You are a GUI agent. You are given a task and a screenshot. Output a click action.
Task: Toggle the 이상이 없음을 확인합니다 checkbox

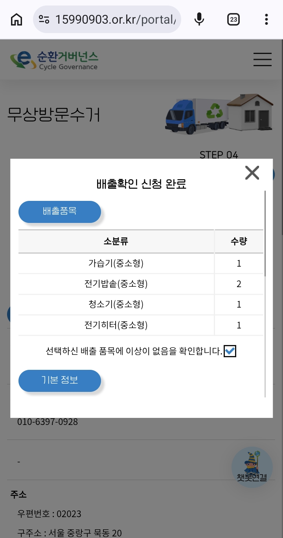(230, 351)
